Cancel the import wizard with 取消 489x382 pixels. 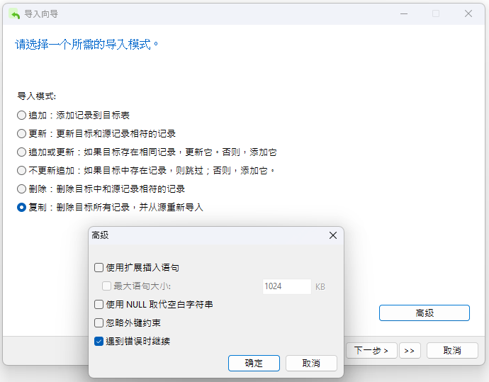[x=452, y=351]
